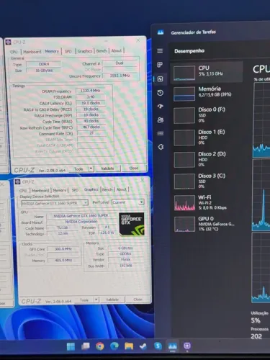The width and height of the screenshot is (270, 360).
Task: Click Close button in Graphics CPU-Z window
Action: 138,300
